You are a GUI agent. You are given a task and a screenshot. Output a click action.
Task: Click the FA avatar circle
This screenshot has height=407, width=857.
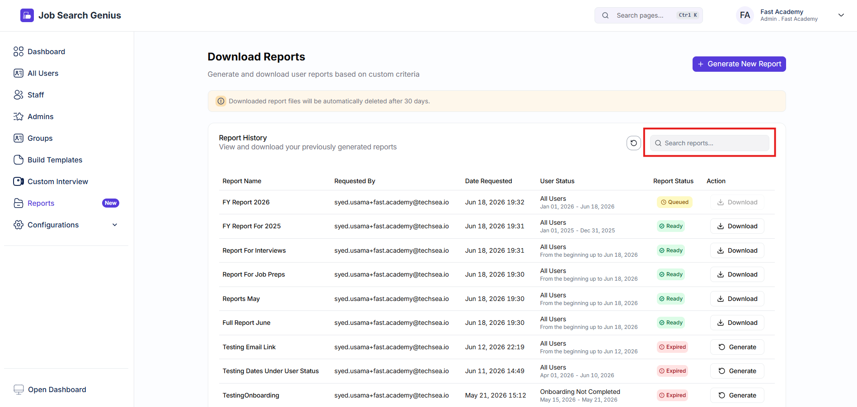[x=745, y=15]
